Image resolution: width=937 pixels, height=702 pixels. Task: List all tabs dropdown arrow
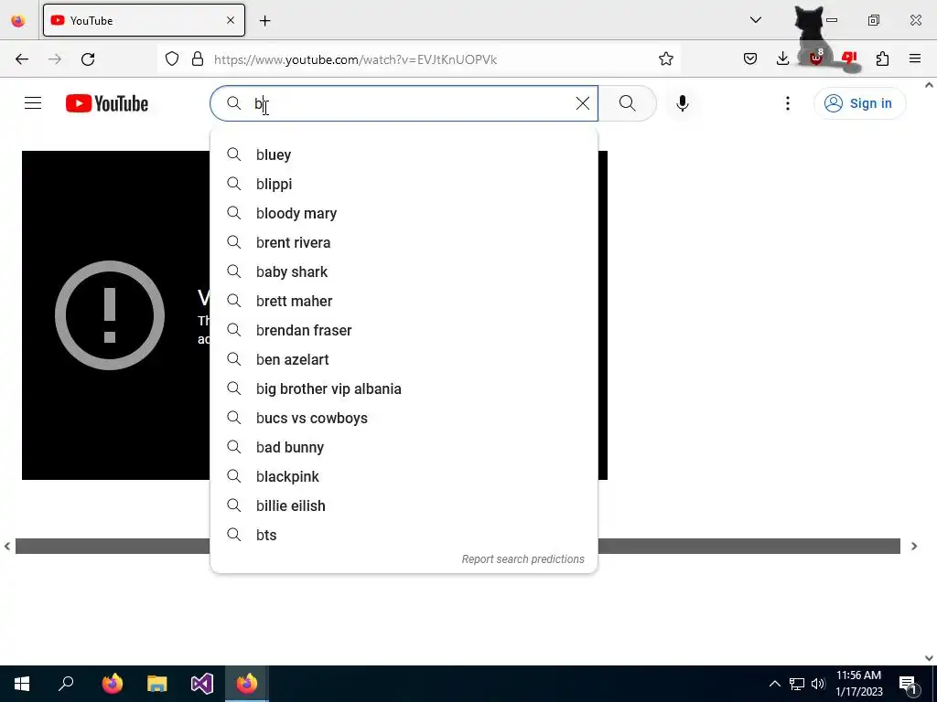tap(756, 20)
